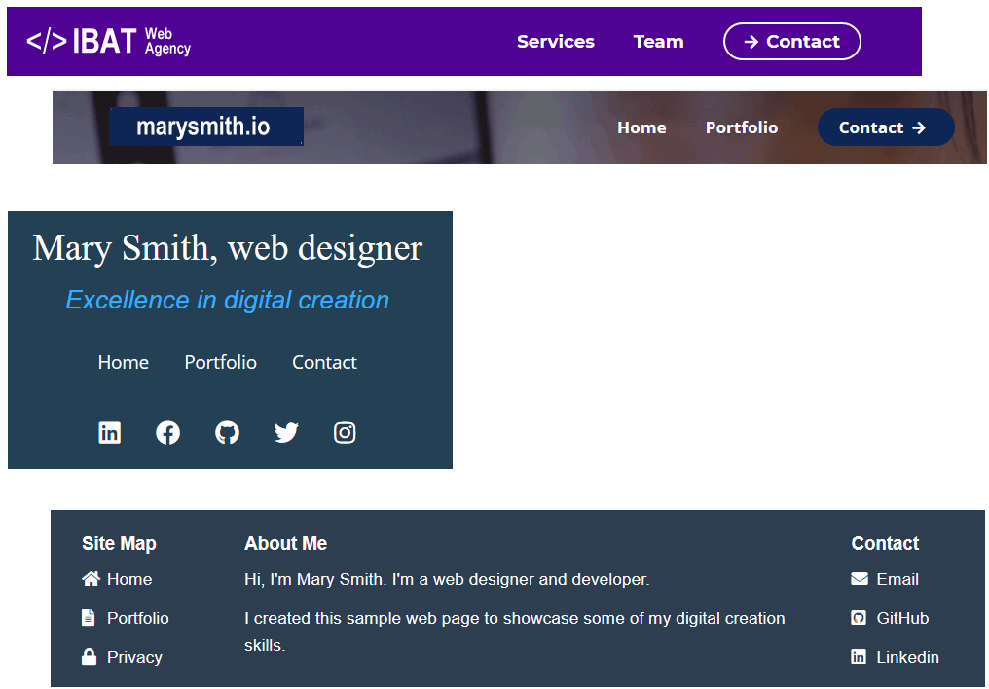Image resolution: width=989 pixels, height=689 pixels.
Task: Select the GitHub icon in the social row
Action: (x=227, y=432)
